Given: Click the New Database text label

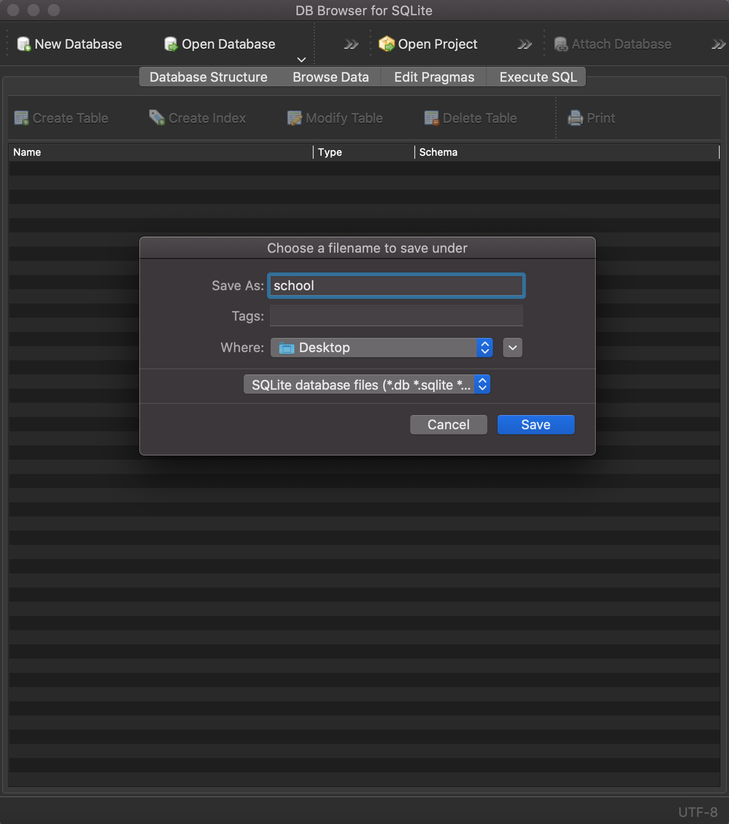Looking at the screenshot, I should coord(78,45).
